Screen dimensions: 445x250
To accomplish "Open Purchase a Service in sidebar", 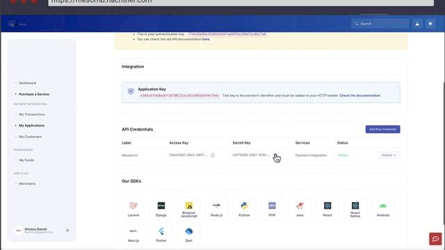I will 34,94.
